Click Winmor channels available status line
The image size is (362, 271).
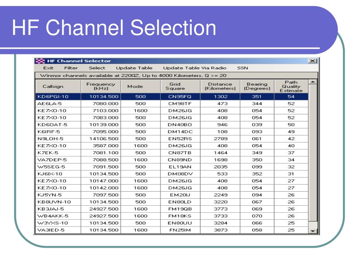[176, 76]
